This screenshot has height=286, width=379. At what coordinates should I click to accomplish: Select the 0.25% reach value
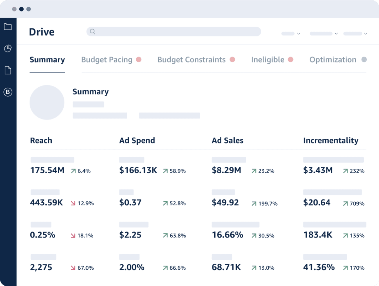pyautogui.click(x=43, y=235)
